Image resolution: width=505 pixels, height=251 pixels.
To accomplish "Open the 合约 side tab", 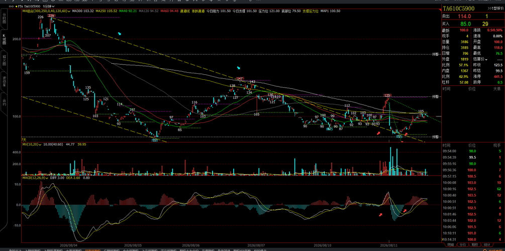I will [4, 102].
